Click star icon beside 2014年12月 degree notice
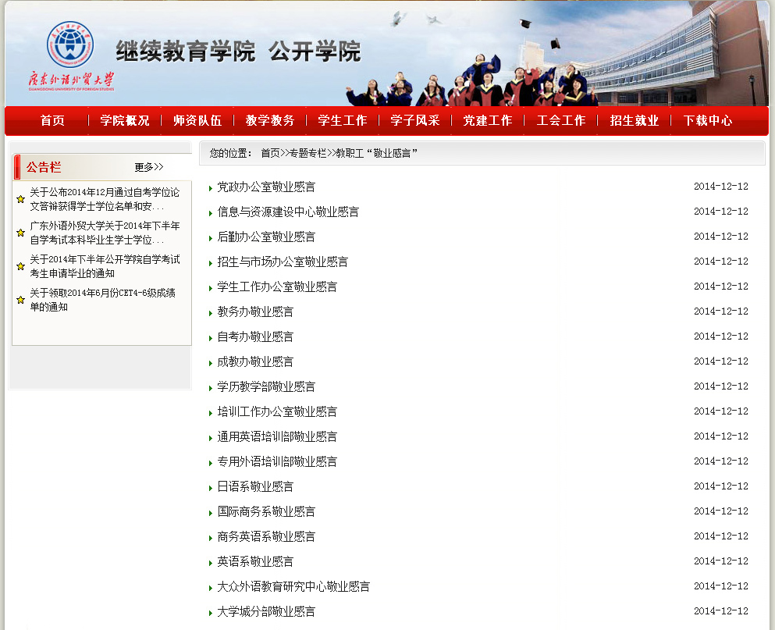Image resolution: width=775 pixels, height=630 pixels. pos(20,199)
